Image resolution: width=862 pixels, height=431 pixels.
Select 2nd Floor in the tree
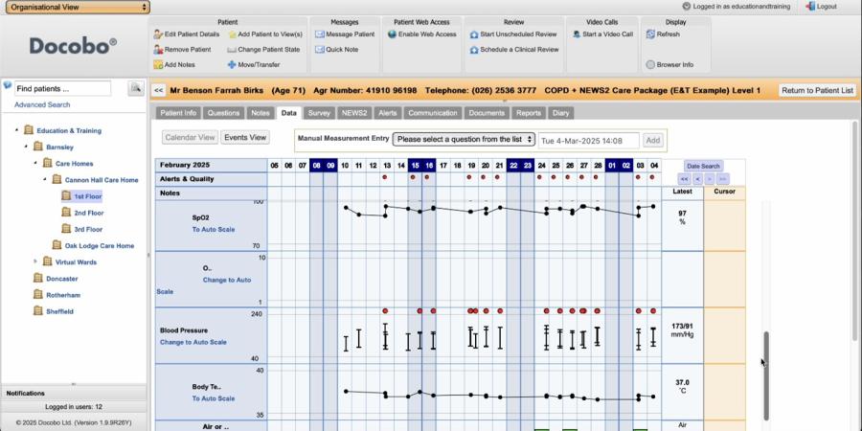point(88,213)
